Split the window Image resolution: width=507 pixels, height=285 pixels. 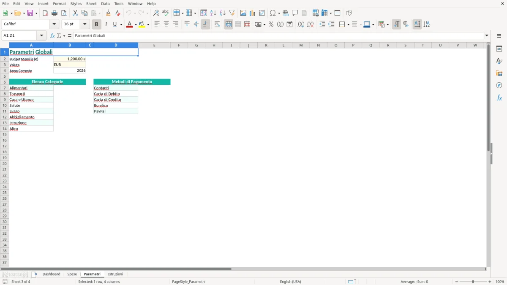pos(337,13)
